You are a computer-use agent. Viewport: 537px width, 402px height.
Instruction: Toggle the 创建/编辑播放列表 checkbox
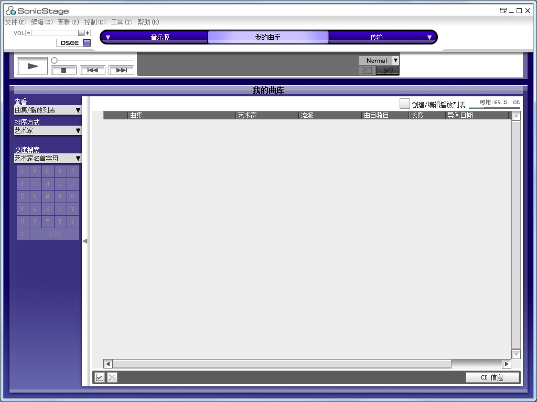coord(404,104)
